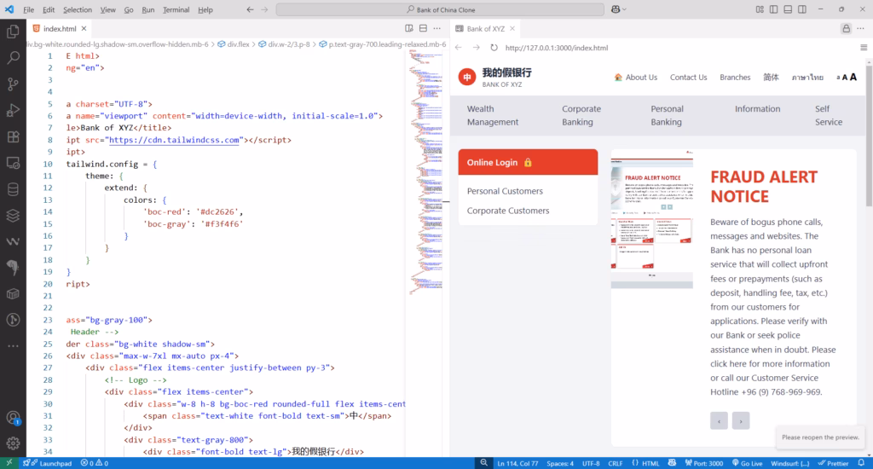This screenshot has width=873, height=469.
Task: Open Personal Customers login link
Action: tap(505, 191)
